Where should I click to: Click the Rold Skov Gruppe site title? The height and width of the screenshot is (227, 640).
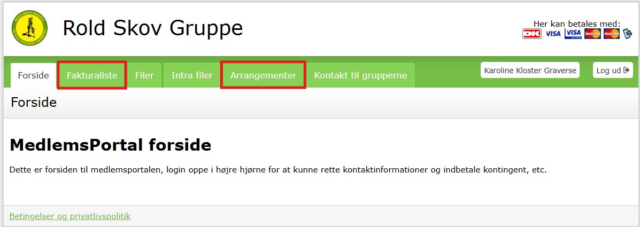click(x=152, y=28)
